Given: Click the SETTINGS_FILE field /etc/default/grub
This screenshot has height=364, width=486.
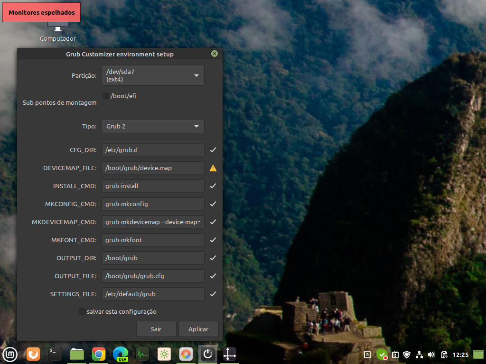Looking at the screenshot, I should [152, 294].
